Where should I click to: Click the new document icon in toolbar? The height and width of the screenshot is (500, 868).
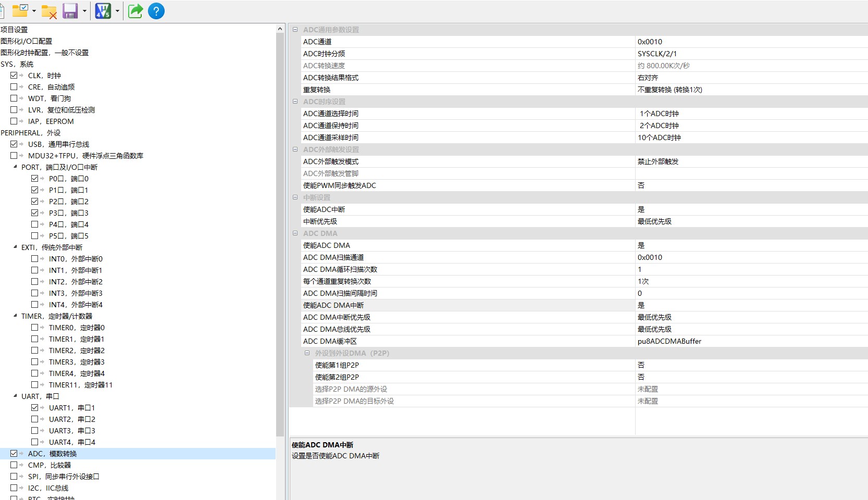click(x=2, y=11)
